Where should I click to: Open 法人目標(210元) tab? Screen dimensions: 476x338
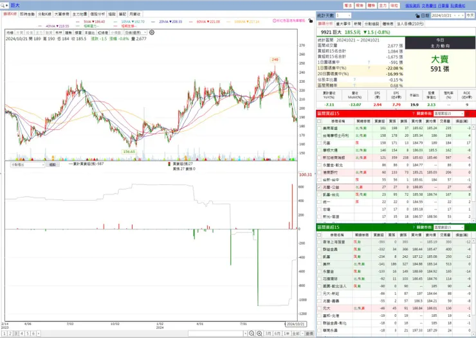pos(410,24)
